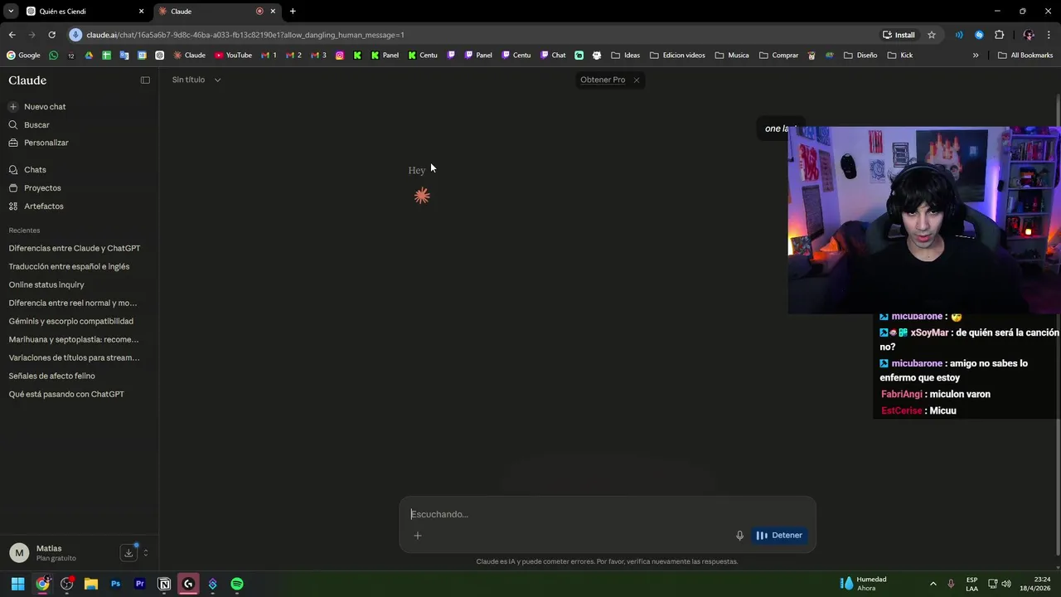Open the Kick bookmark folder
The height and width of the screenshot is (597, 1061).
899,56
